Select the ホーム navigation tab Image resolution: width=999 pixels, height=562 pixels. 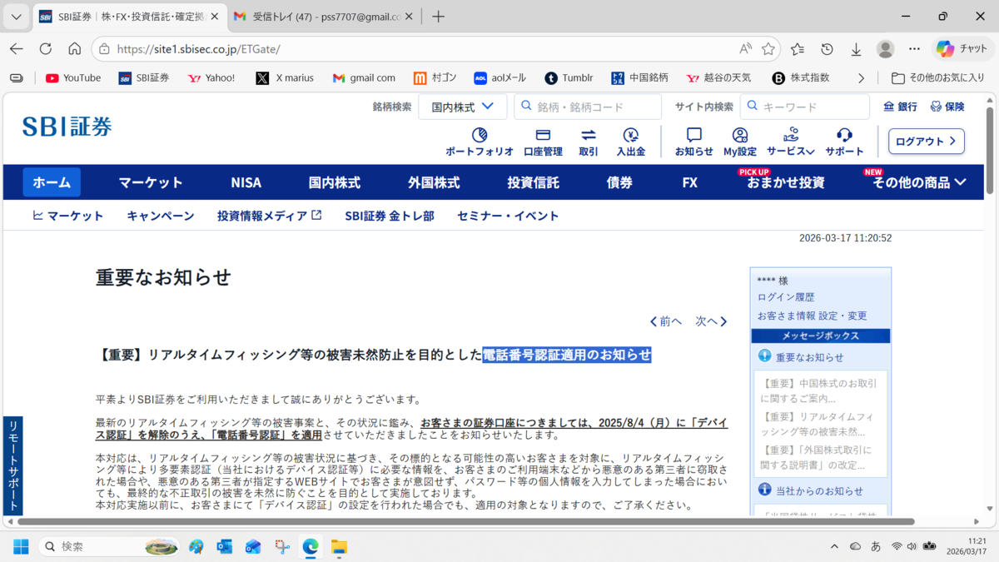point(52,182)
